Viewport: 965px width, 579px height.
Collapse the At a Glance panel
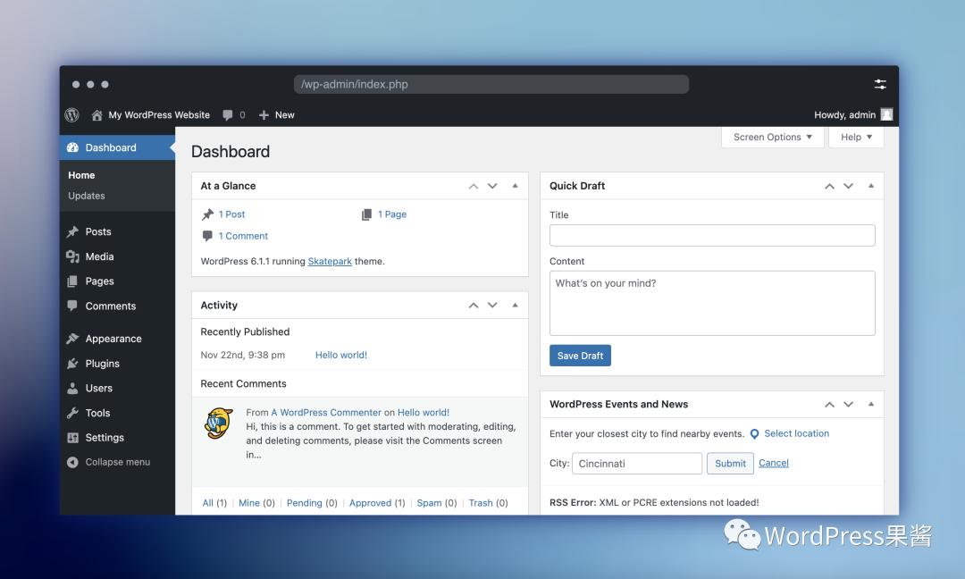pyautogui.click(x=516, y=185)
